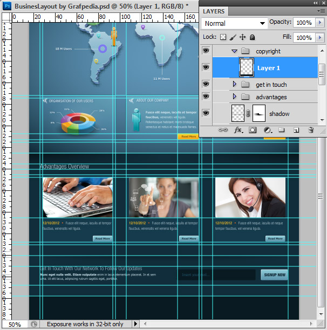The image size is (327, 330).
Task: Click the status bar document info icon
Action: [x=33, y=324]
